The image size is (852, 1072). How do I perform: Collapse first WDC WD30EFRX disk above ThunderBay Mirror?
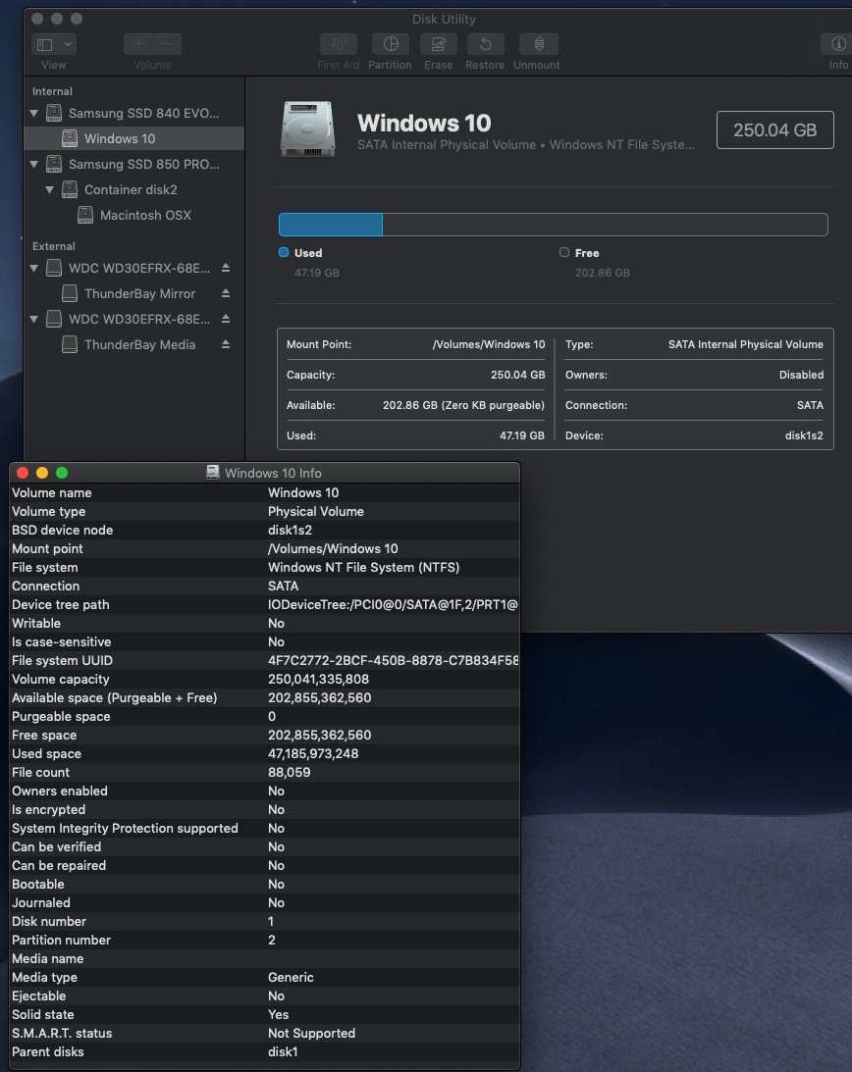(x=33, y=268)
